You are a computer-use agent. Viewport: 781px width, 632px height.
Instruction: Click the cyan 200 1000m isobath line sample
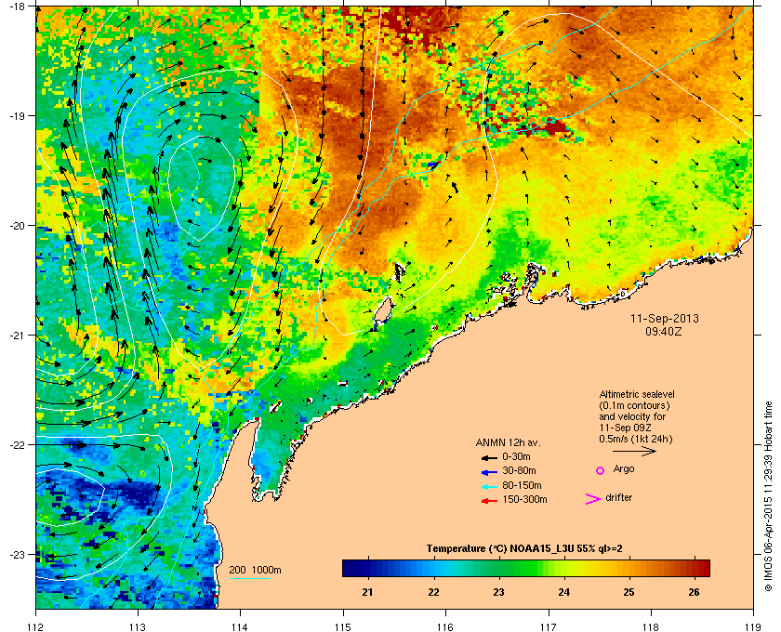coord(249,578)
